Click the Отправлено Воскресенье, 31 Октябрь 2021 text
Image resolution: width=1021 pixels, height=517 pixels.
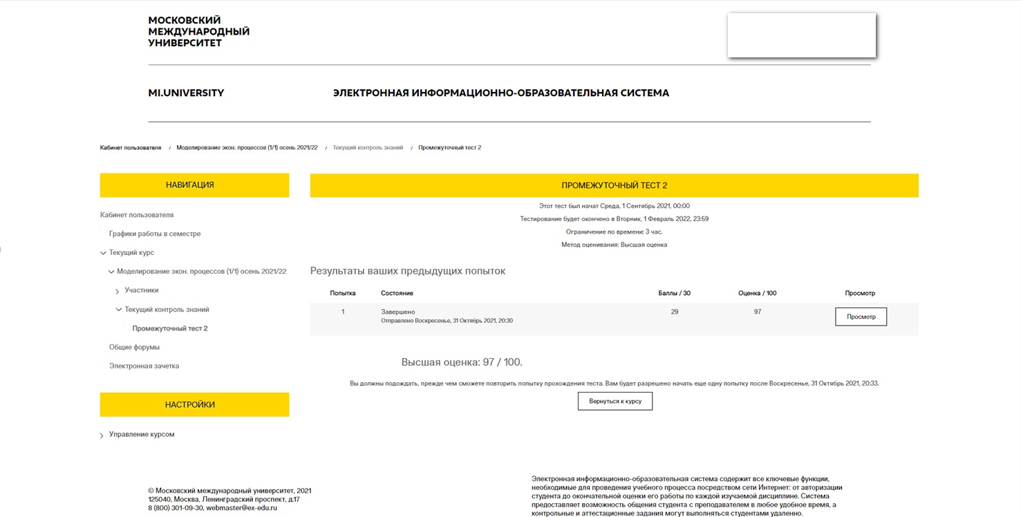(x=447, y=321)
